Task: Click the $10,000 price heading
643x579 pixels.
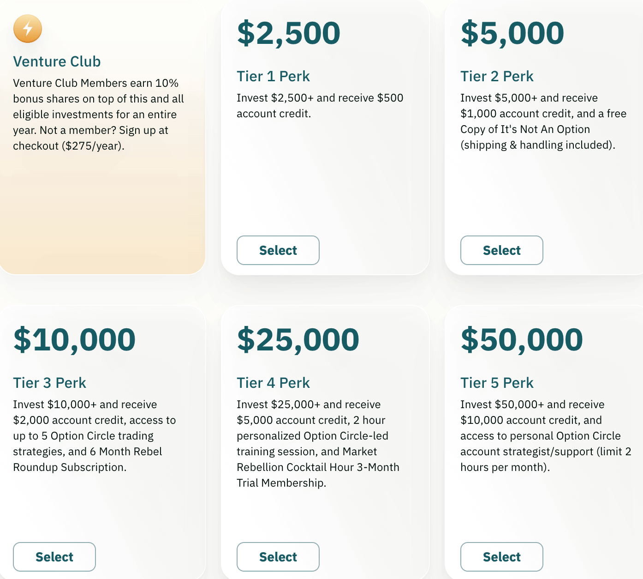Action: click(x=74, y=340)
